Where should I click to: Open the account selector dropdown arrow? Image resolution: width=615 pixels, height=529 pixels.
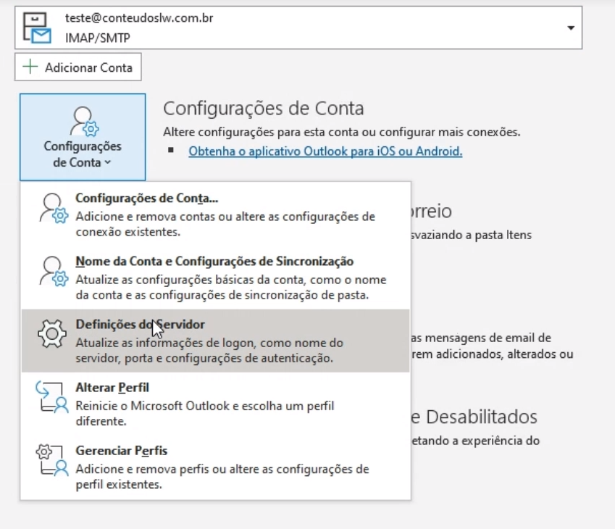[570, 28]
